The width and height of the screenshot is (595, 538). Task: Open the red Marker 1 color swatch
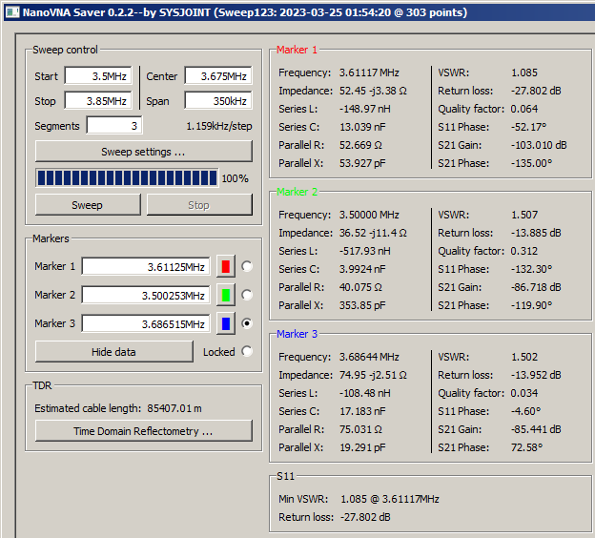click(x=226, y=266)
